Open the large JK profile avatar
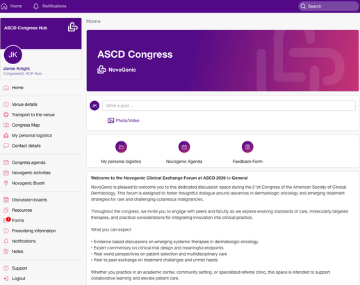This screenshot has width=360, height=285. [x=13, y=54]
